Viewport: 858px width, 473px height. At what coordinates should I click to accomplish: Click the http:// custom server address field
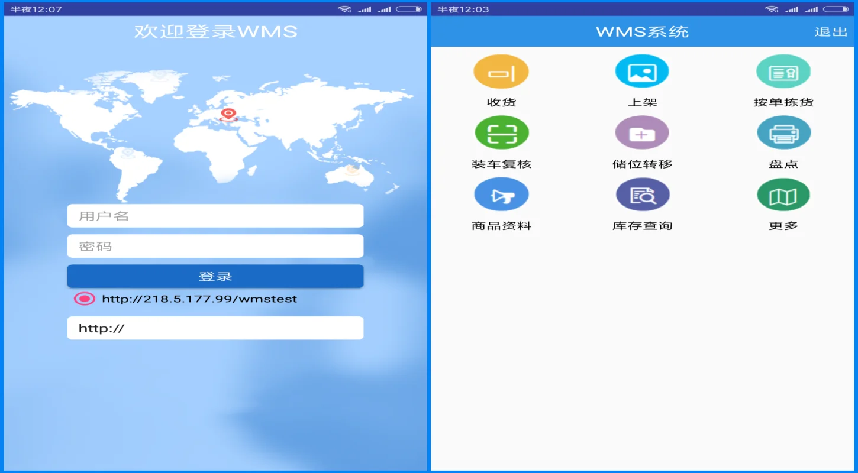(215, 328)
